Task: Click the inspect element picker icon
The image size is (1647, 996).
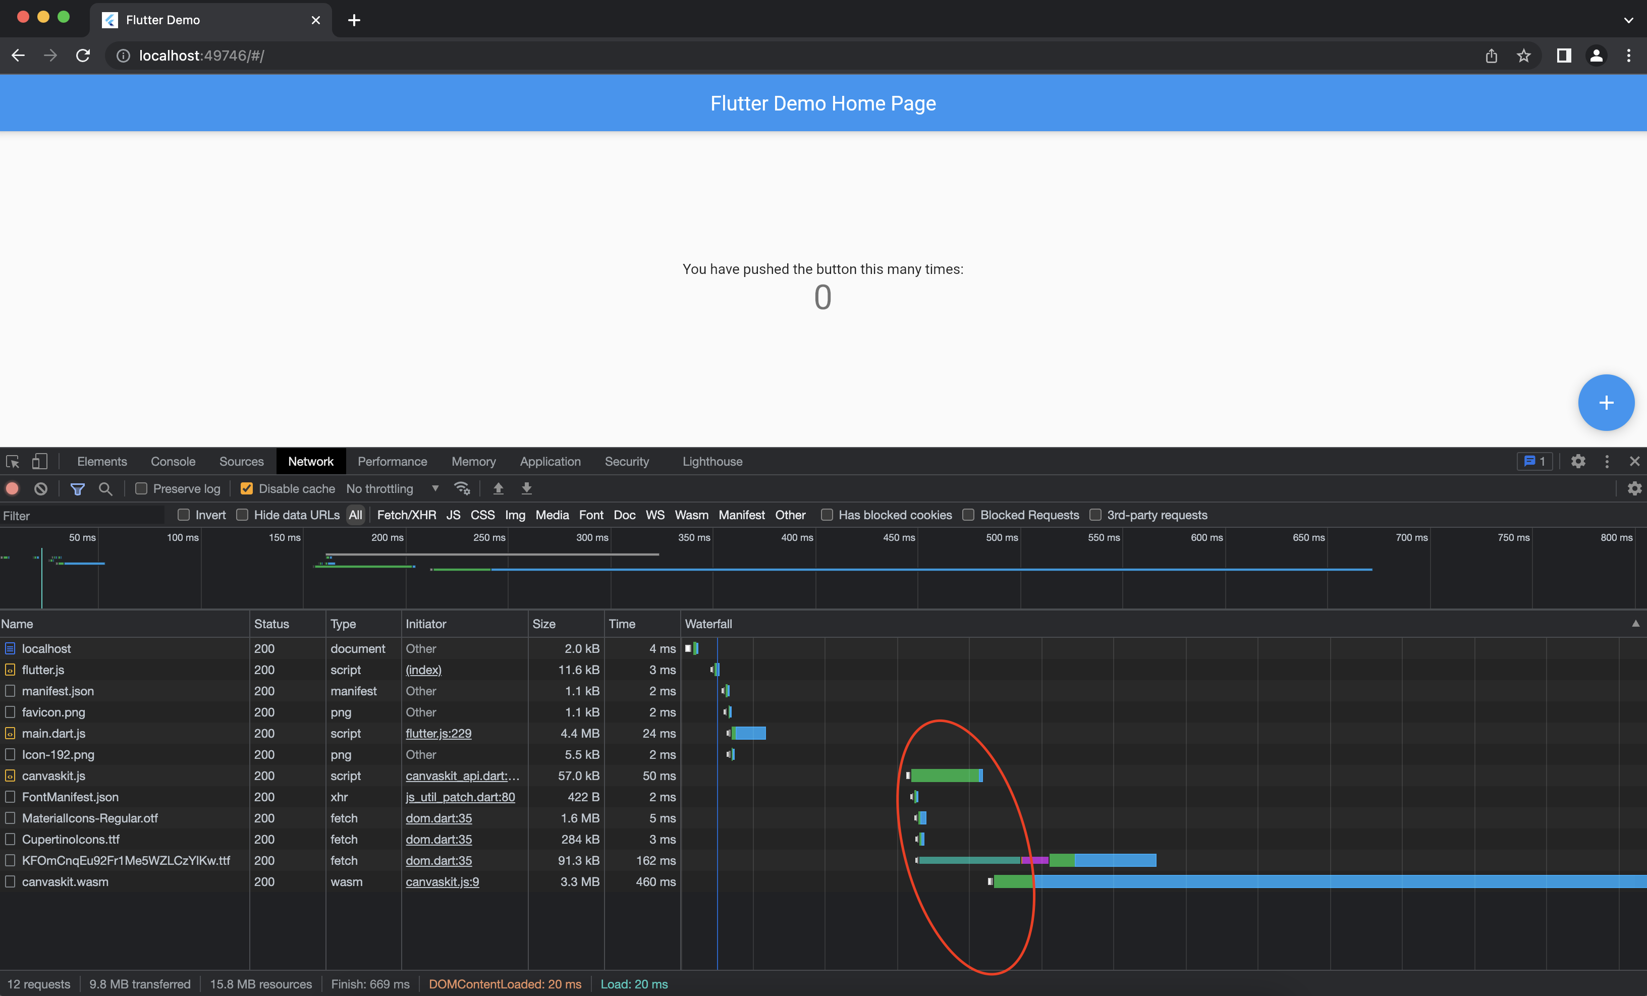Action: coord(13,461)
